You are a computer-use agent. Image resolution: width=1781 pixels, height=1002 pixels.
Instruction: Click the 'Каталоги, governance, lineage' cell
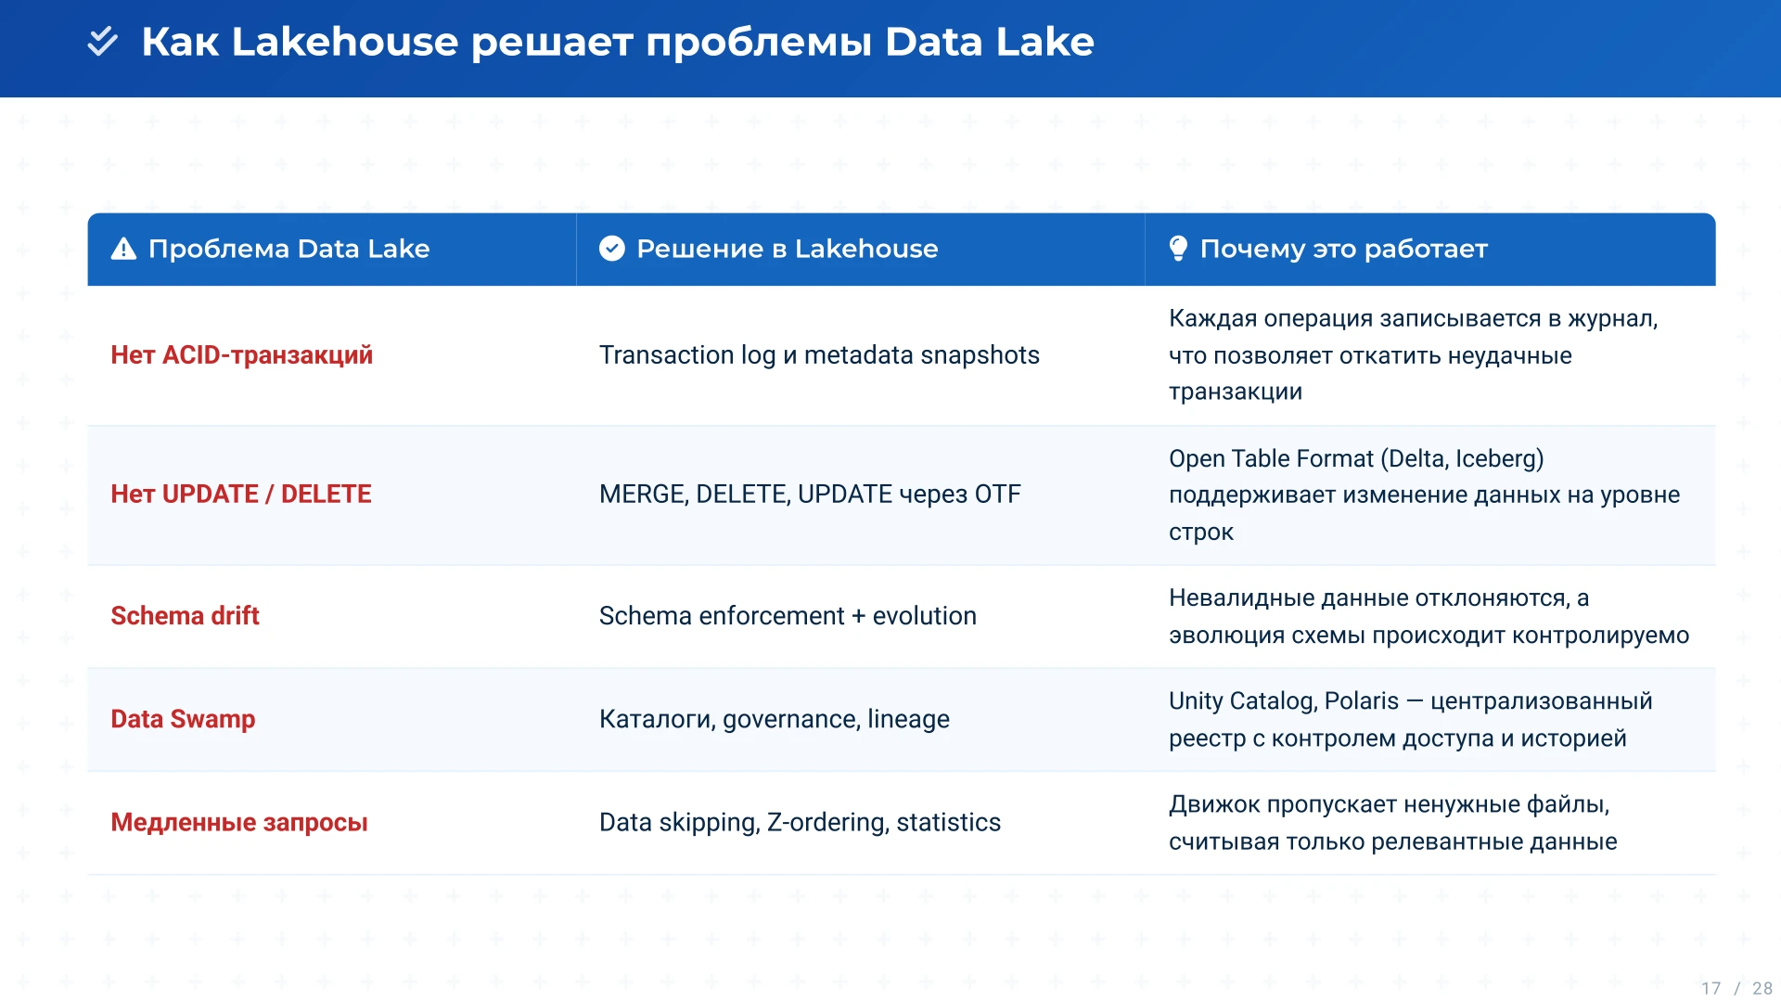coord(774,719)
